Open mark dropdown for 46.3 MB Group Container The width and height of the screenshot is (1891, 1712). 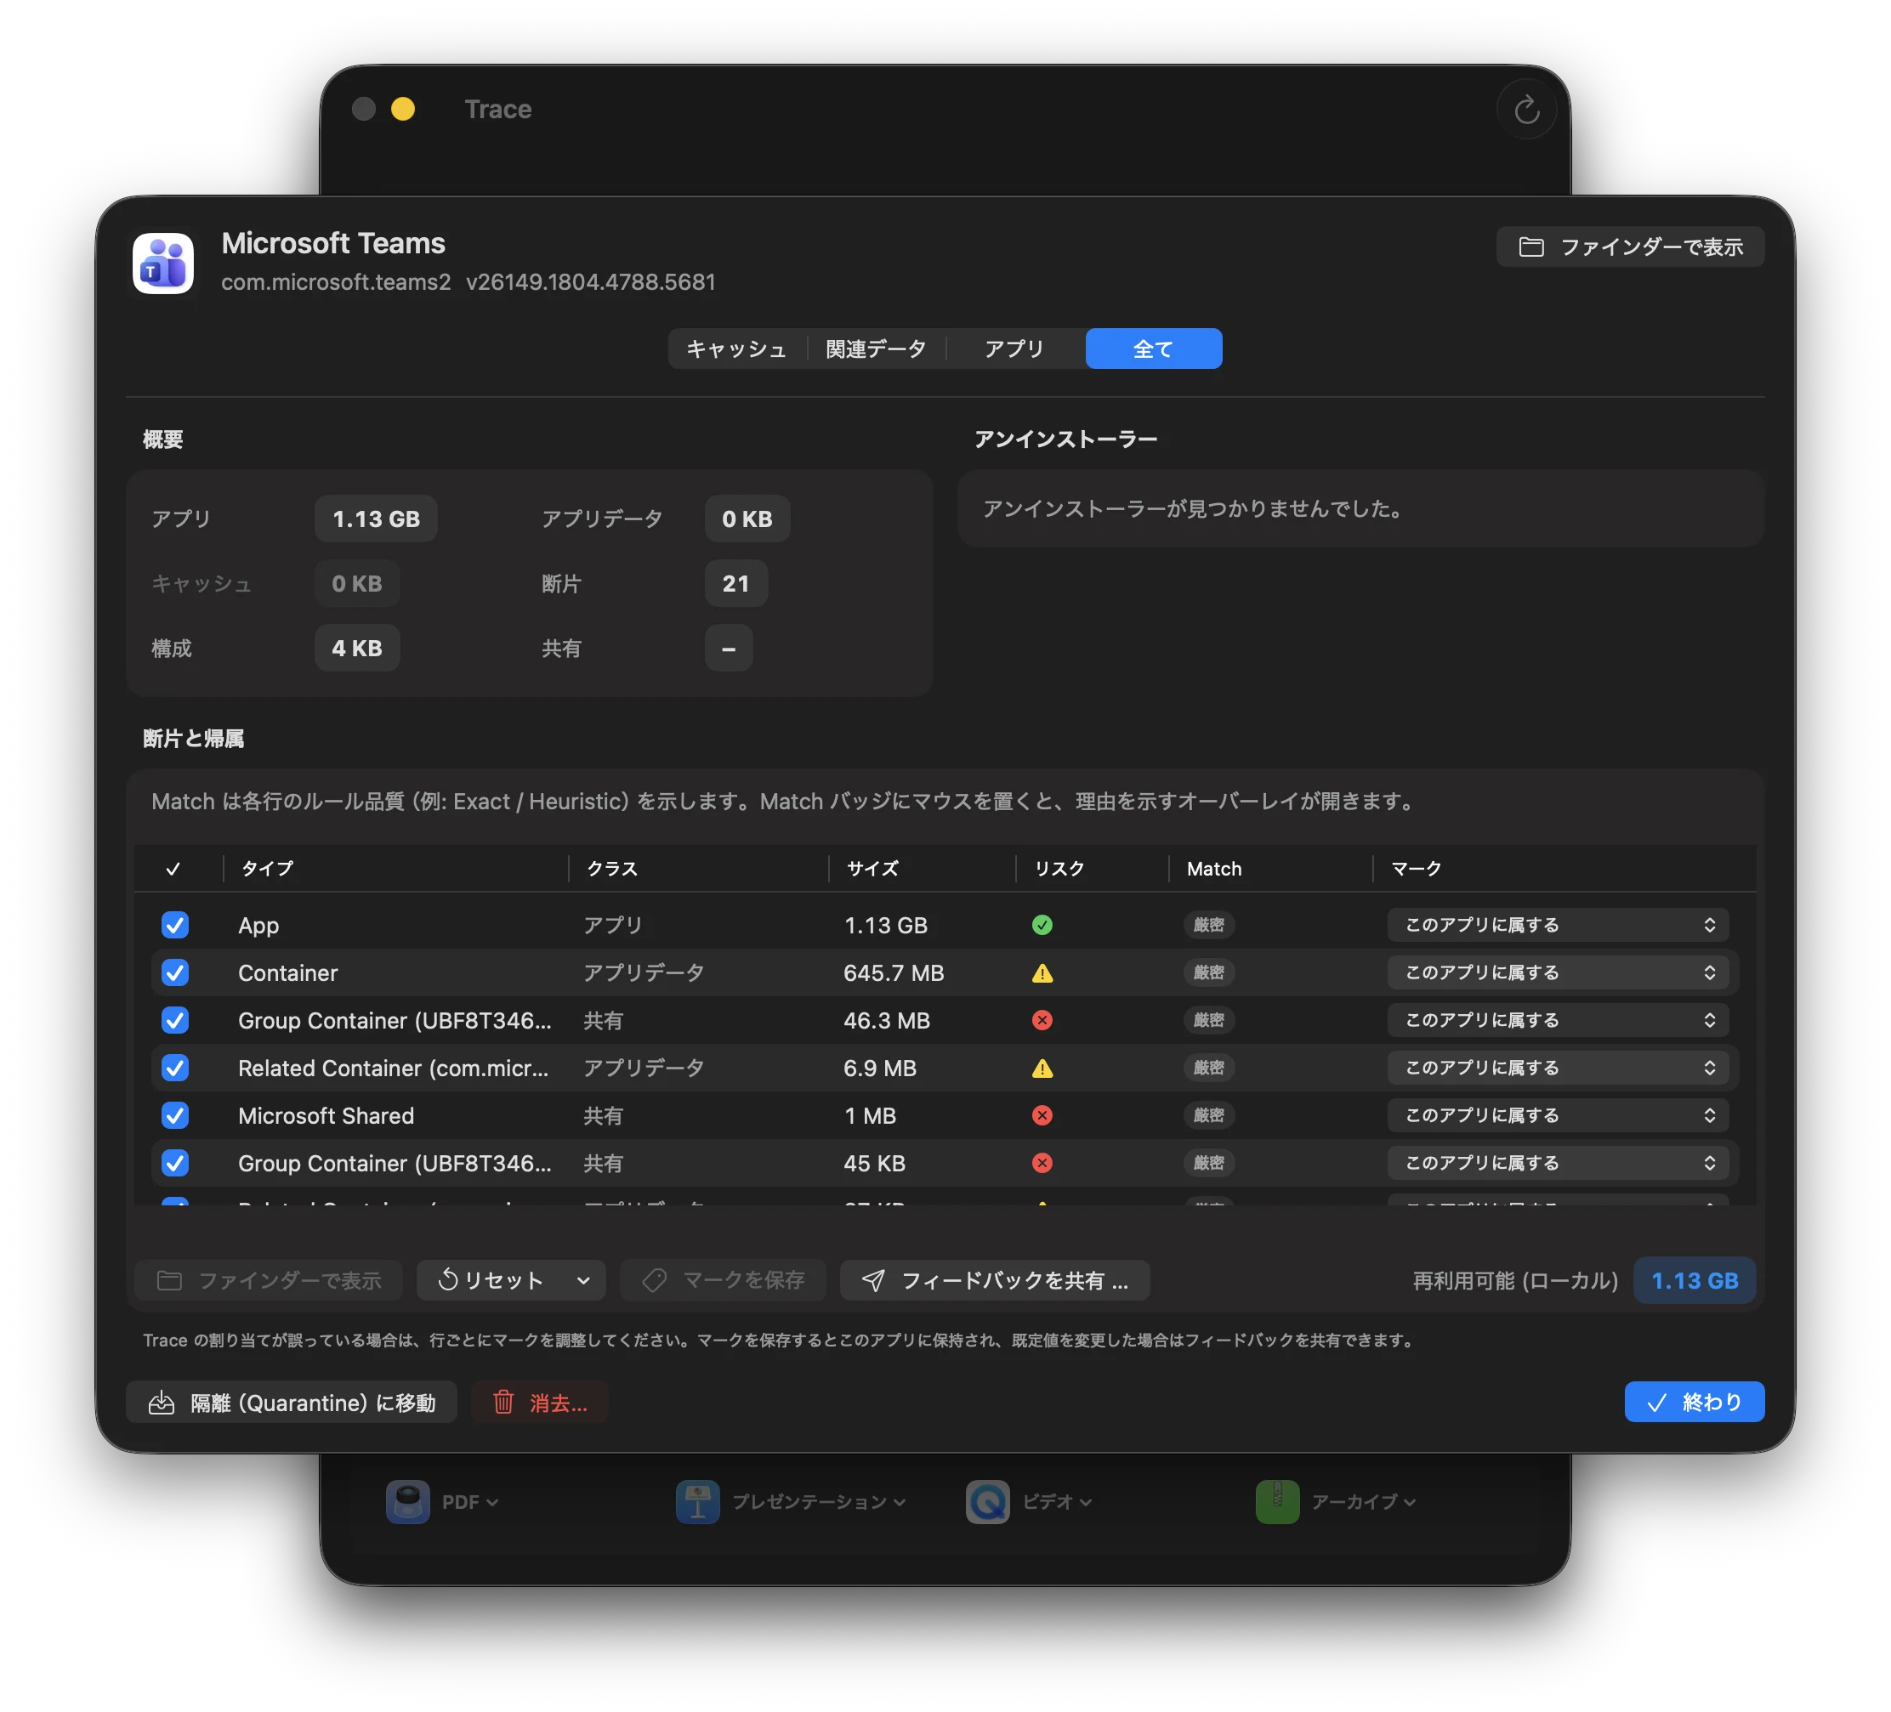(x=1558, y=1020)
